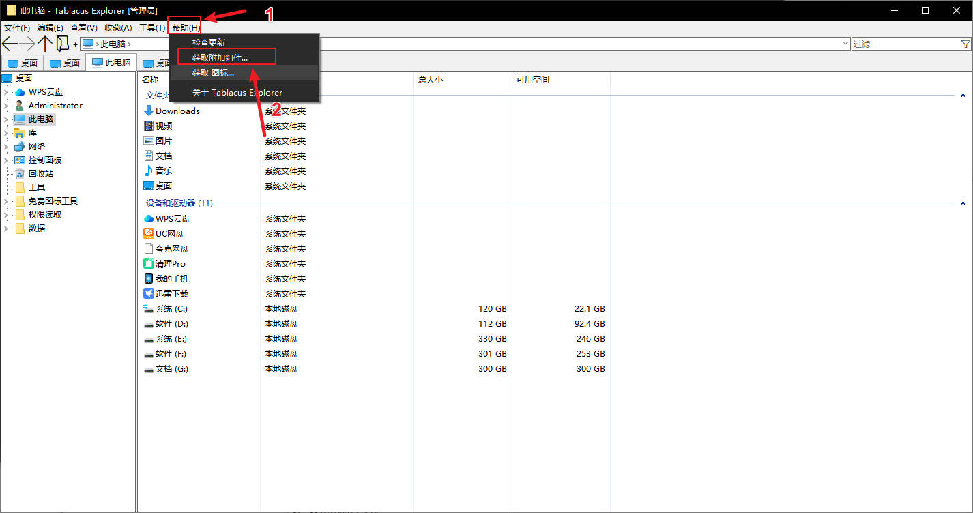The width and height of the screenshot is (973, 513).
Task: Open the address bar history dropdown
Action: (845, 44)
